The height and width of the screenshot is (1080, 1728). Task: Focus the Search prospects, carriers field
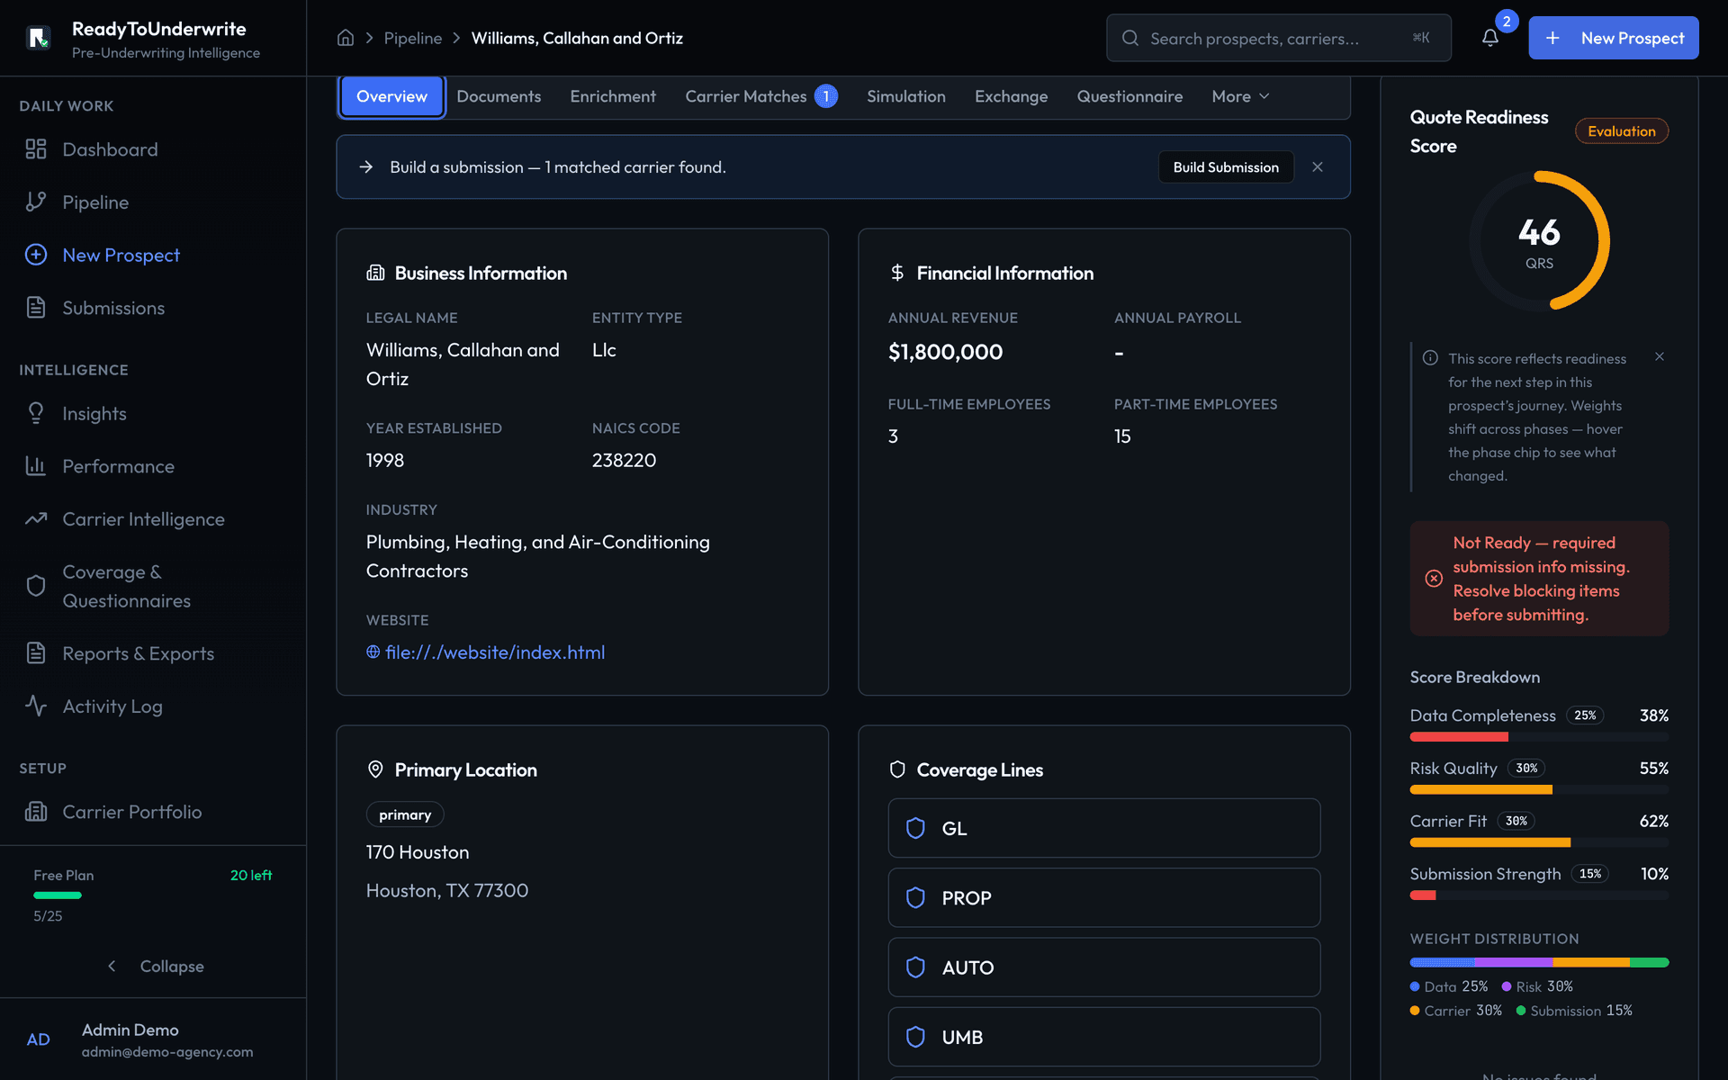tap(1279, 38)
